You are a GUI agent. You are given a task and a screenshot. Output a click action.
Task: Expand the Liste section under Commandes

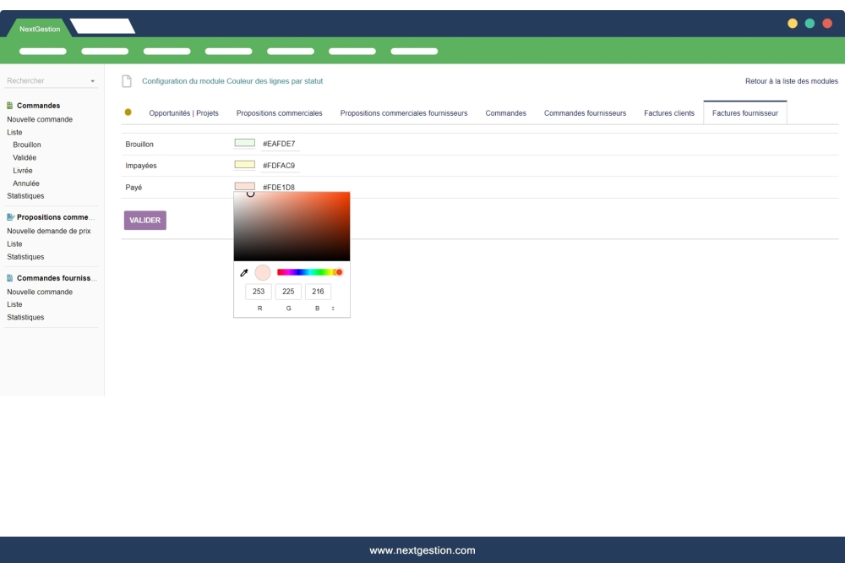14,132
